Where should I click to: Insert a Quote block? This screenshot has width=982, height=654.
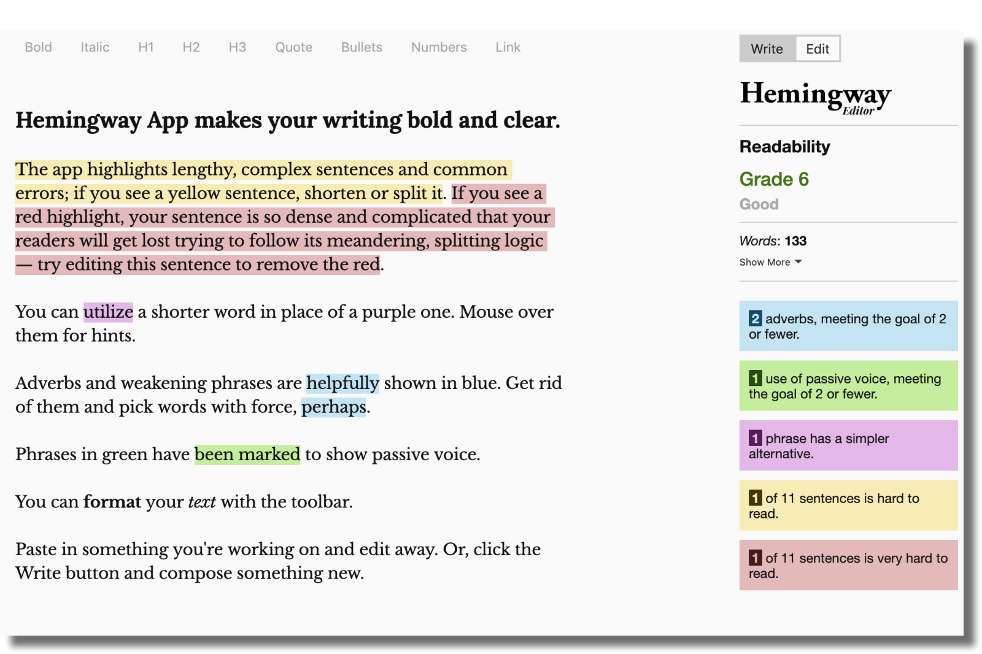point(294,47)
